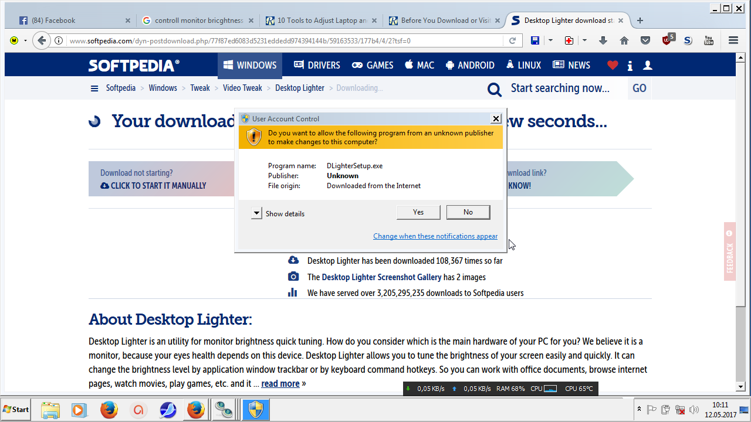Viewport: 751px width, 422px height.
Task: Click the Tweak breadcrumb link
Action: pyautogui.click(x=199, y=88)
